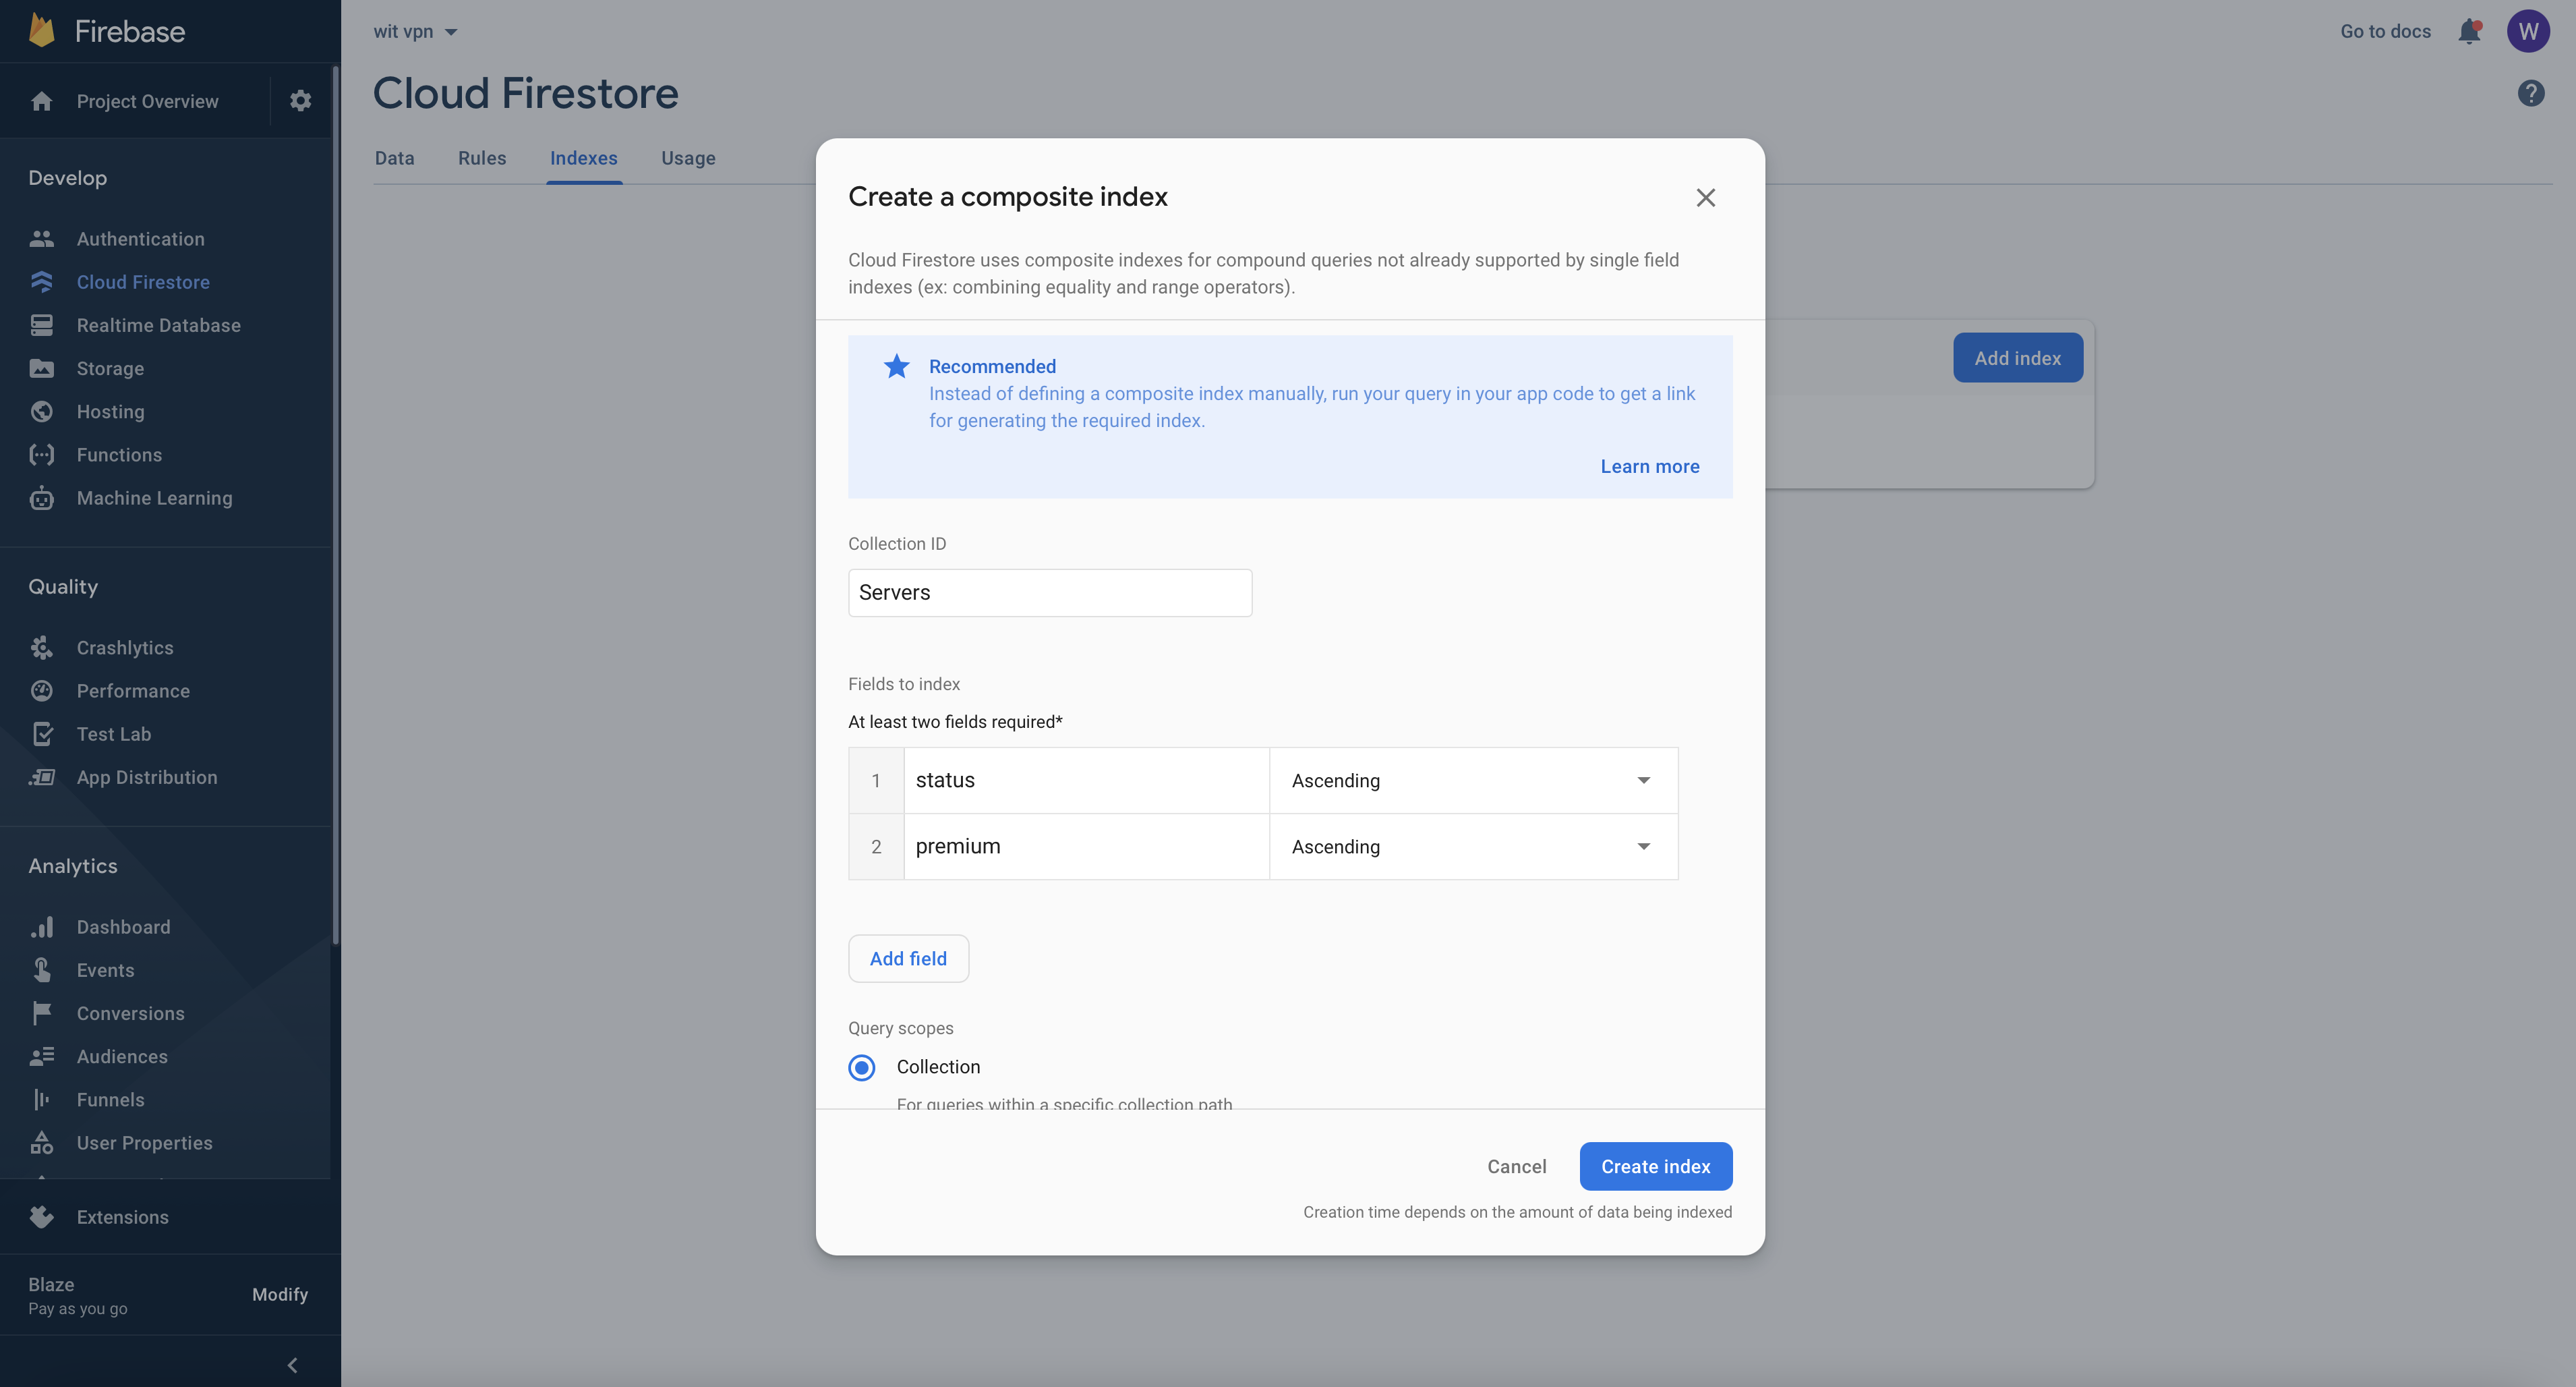
Task: Click the Crashlytics icon
Action: pos(41,648)
